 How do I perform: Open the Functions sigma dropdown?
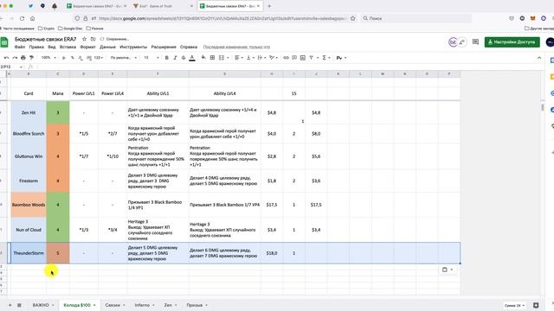(325, 58)
